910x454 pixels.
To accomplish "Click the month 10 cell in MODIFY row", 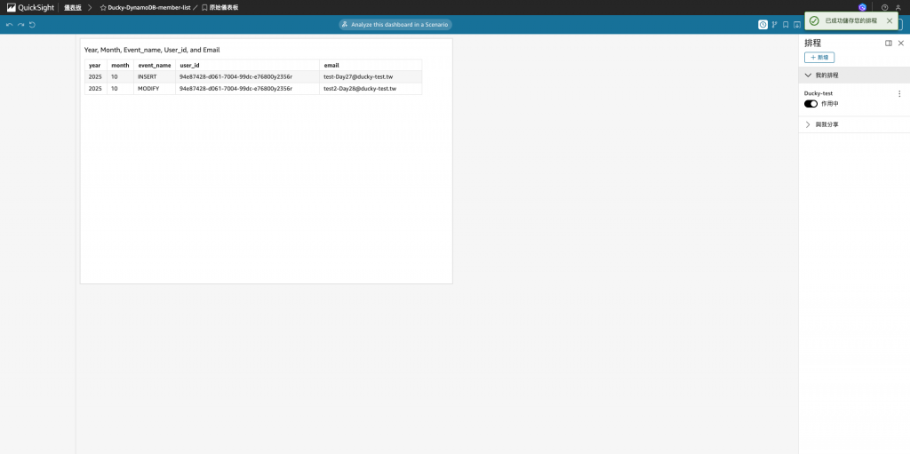I will [120, 88].
